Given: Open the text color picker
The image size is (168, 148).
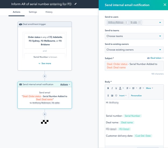Looking at the screenshot, I should click(121, 88).
